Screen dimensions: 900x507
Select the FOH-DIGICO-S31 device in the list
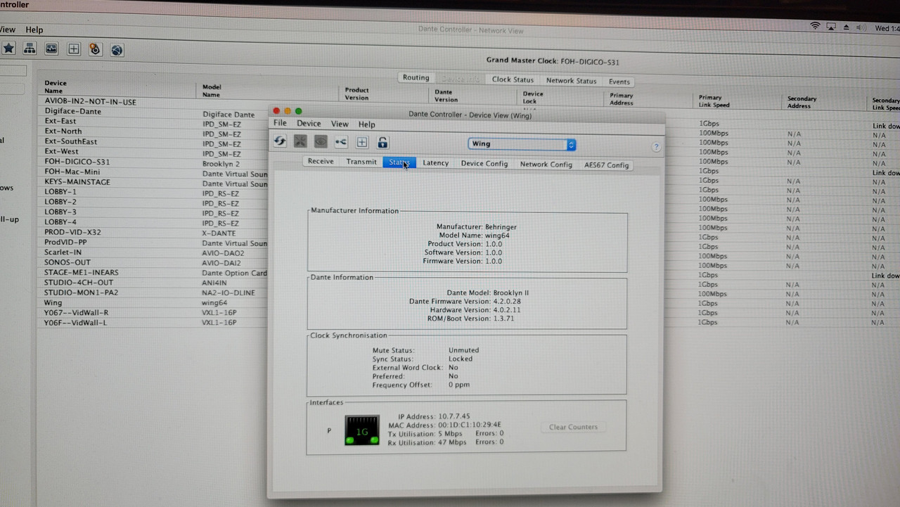point(77,162)
